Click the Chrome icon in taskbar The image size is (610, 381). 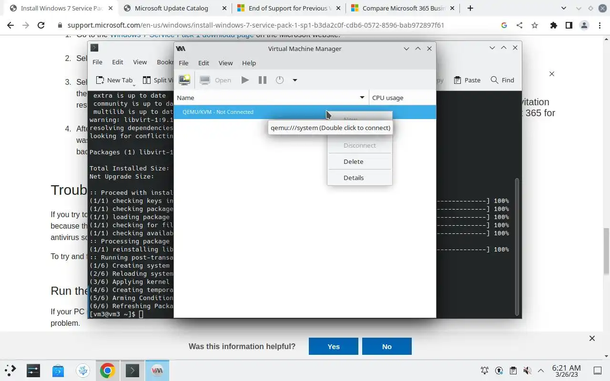click(x=108, y=370)
